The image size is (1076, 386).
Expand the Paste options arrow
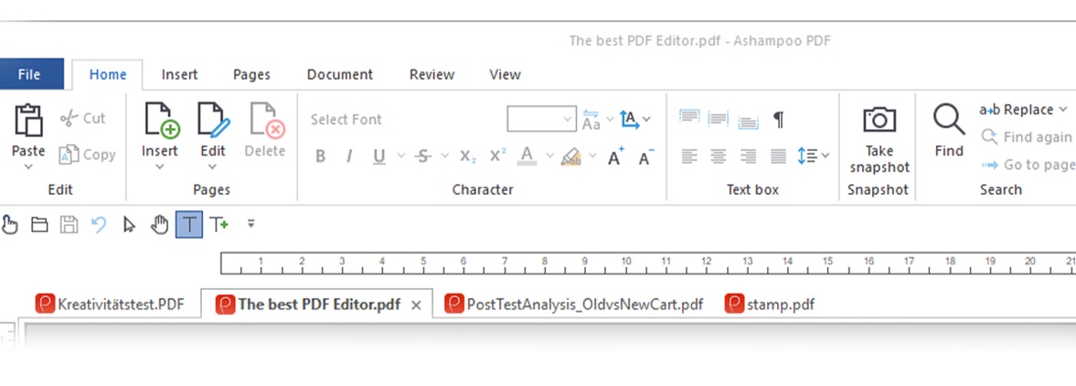pyautogui.click(x=28, y=166)
